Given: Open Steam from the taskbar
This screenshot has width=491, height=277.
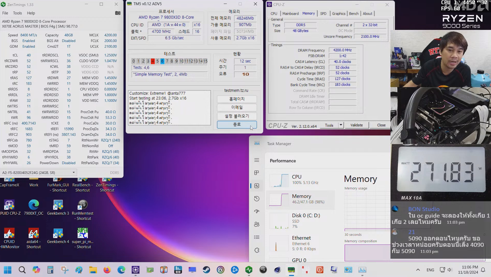Looking at the screenshot, I should point(206,270).
